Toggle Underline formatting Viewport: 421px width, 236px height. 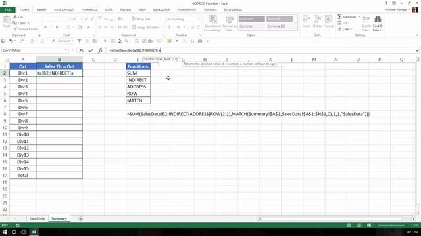57,27
